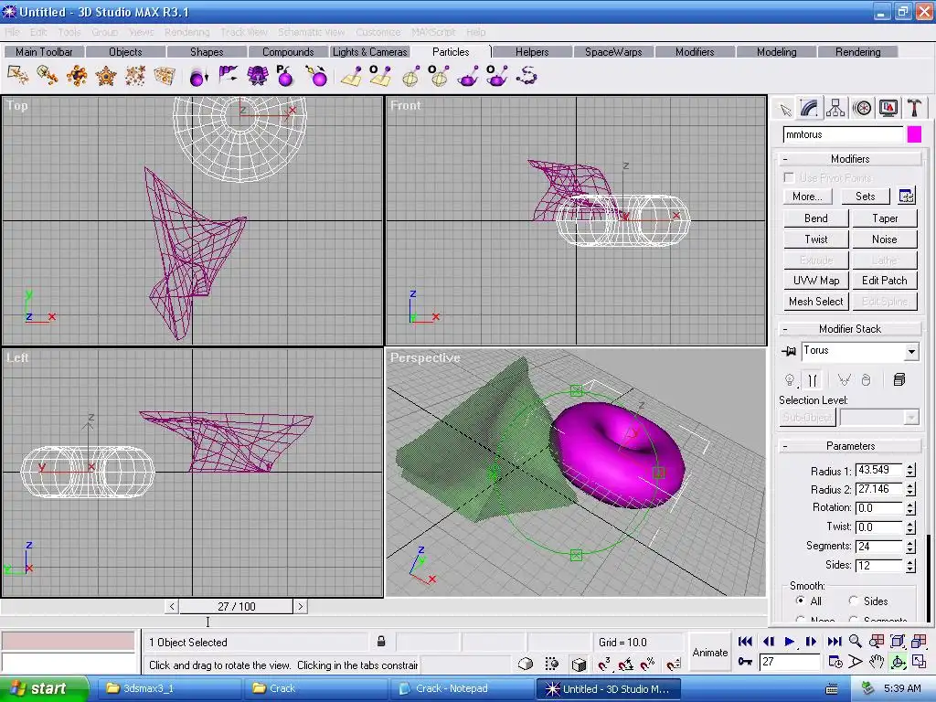Toggle the Animate button

pyautogui.click(x=709, y=653)
